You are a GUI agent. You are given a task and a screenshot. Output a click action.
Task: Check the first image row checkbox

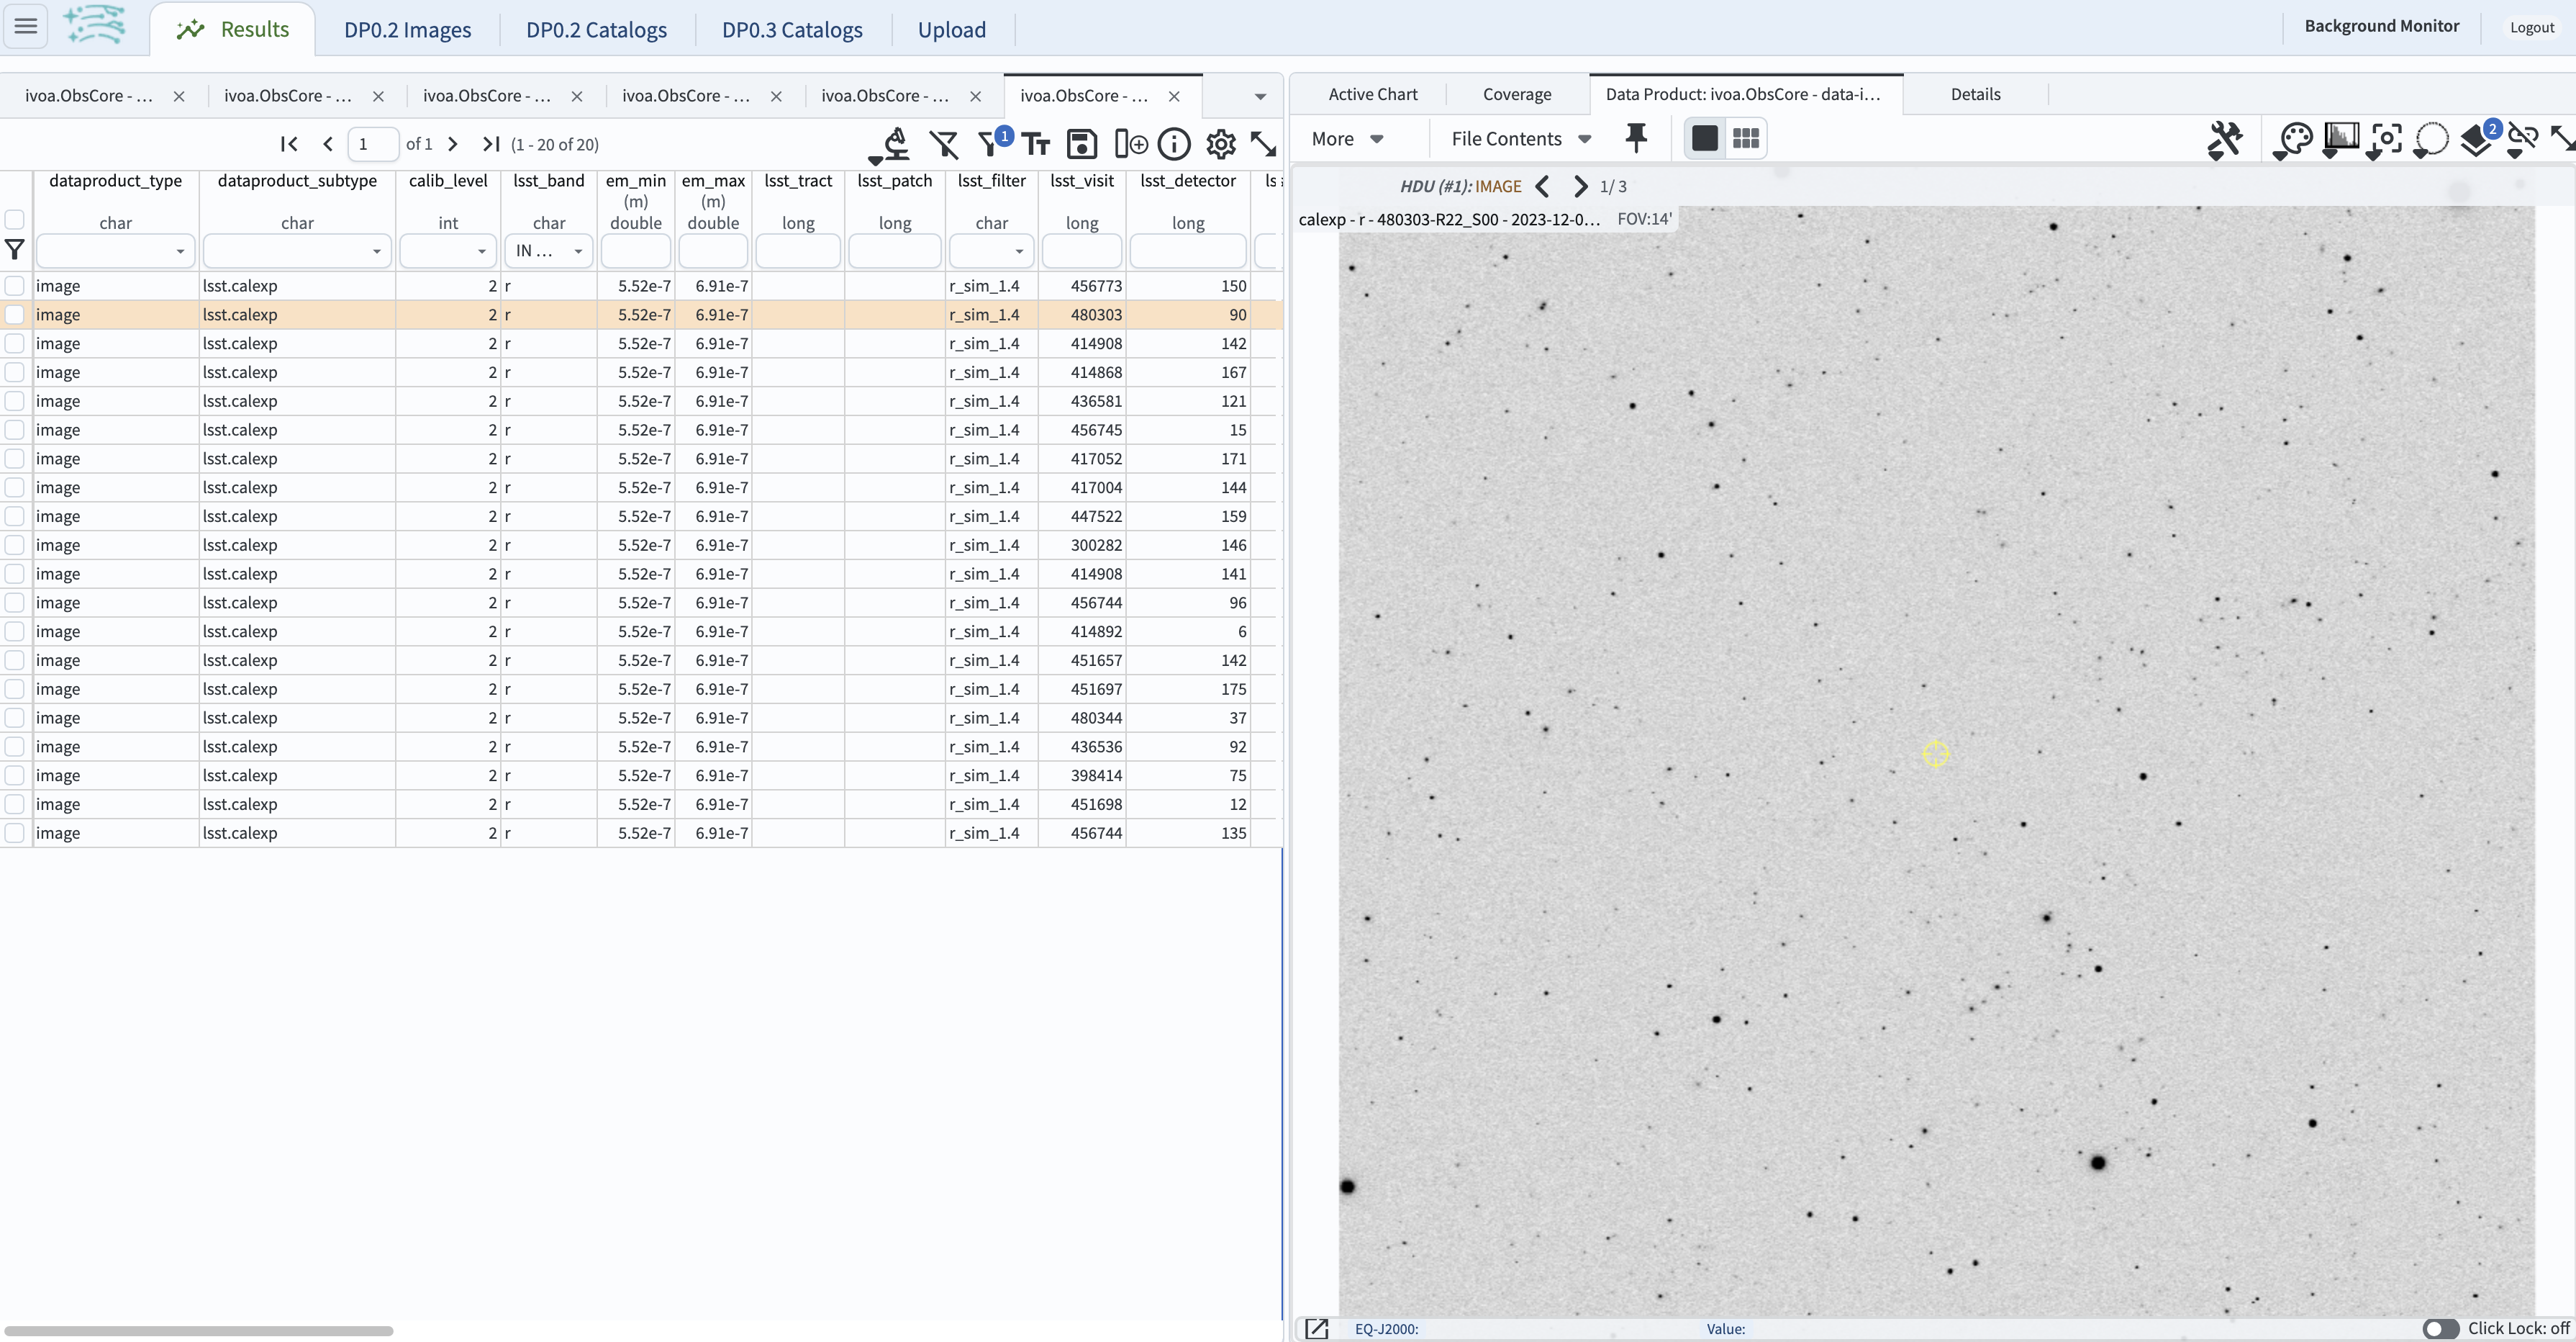pos(15,287)
